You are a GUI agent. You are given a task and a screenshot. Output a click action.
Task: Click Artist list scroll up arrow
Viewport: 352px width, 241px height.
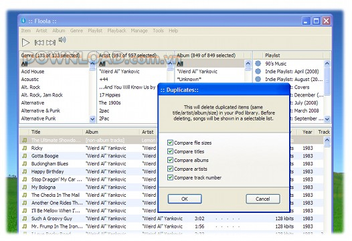point(170,64)
